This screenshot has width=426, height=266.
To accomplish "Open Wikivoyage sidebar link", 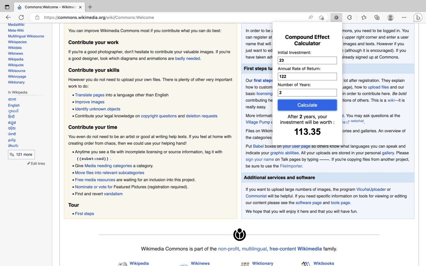I will (x=17, y=76).
